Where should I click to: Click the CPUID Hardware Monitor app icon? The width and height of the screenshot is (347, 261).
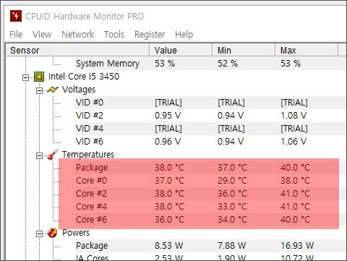click(16, 16)
